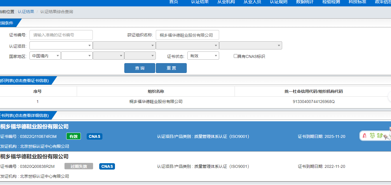The width and height of the screenshot is (391, 185).
Task: Open the second 认证项目 dropdown
Action: 124,45
